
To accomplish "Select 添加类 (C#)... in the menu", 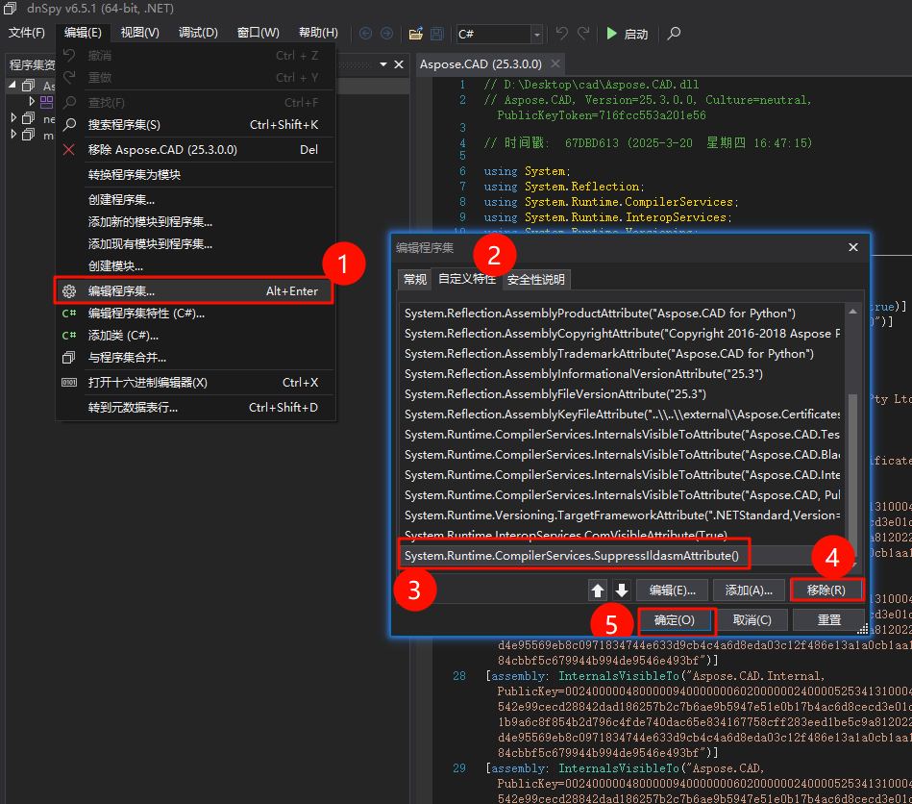I will tap(195, 336).
